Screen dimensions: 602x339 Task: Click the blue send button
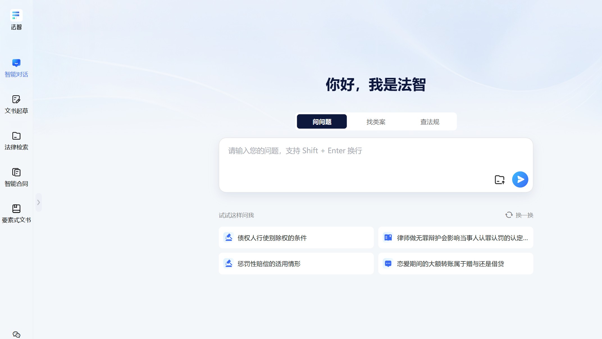(520, 179)
